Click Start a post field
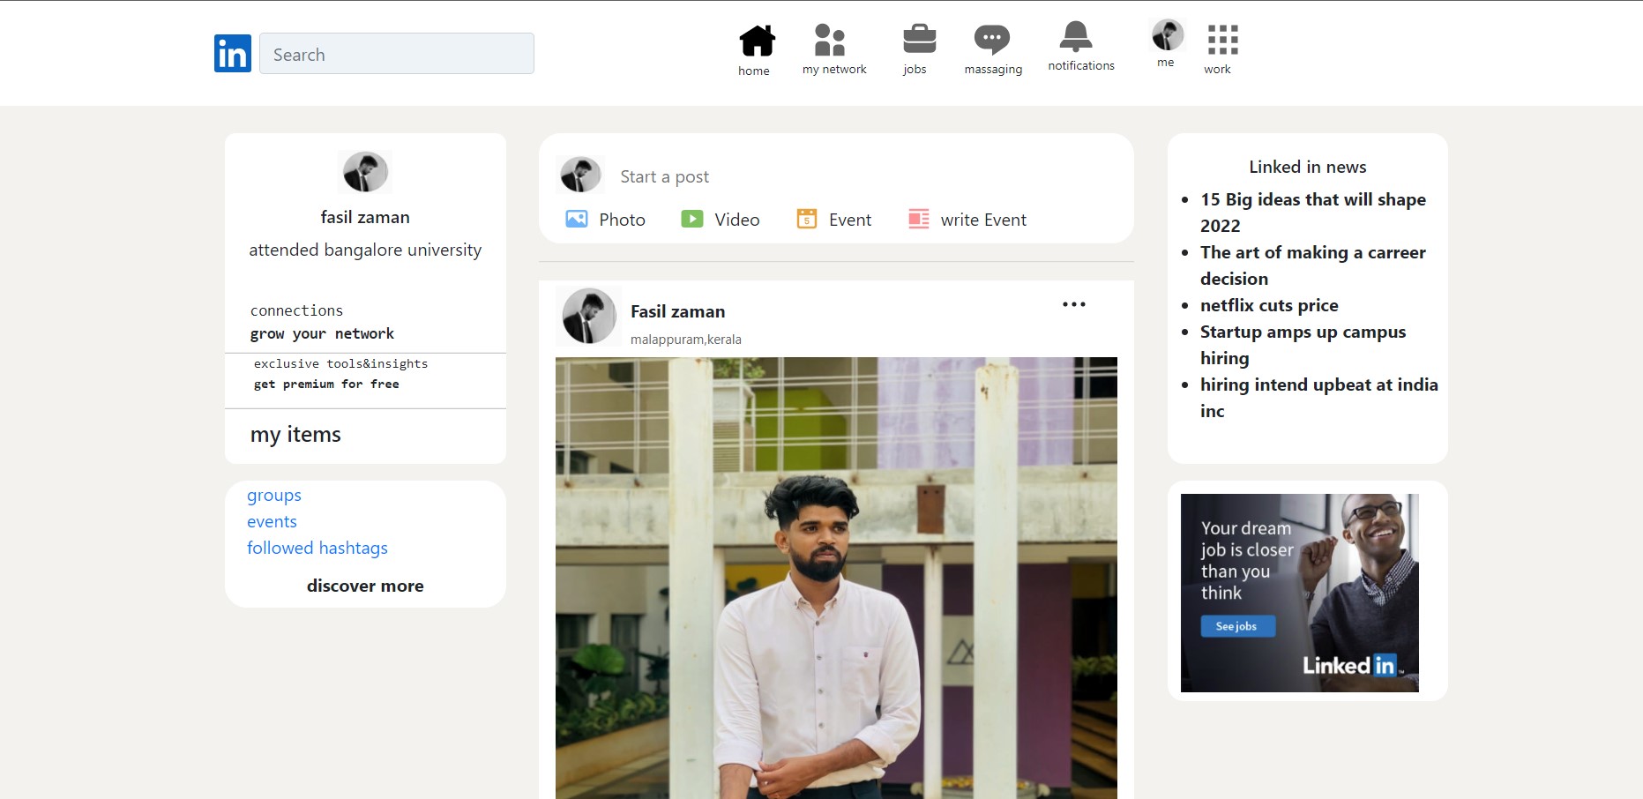The image size is (1643, 799). tap(664, 177)
